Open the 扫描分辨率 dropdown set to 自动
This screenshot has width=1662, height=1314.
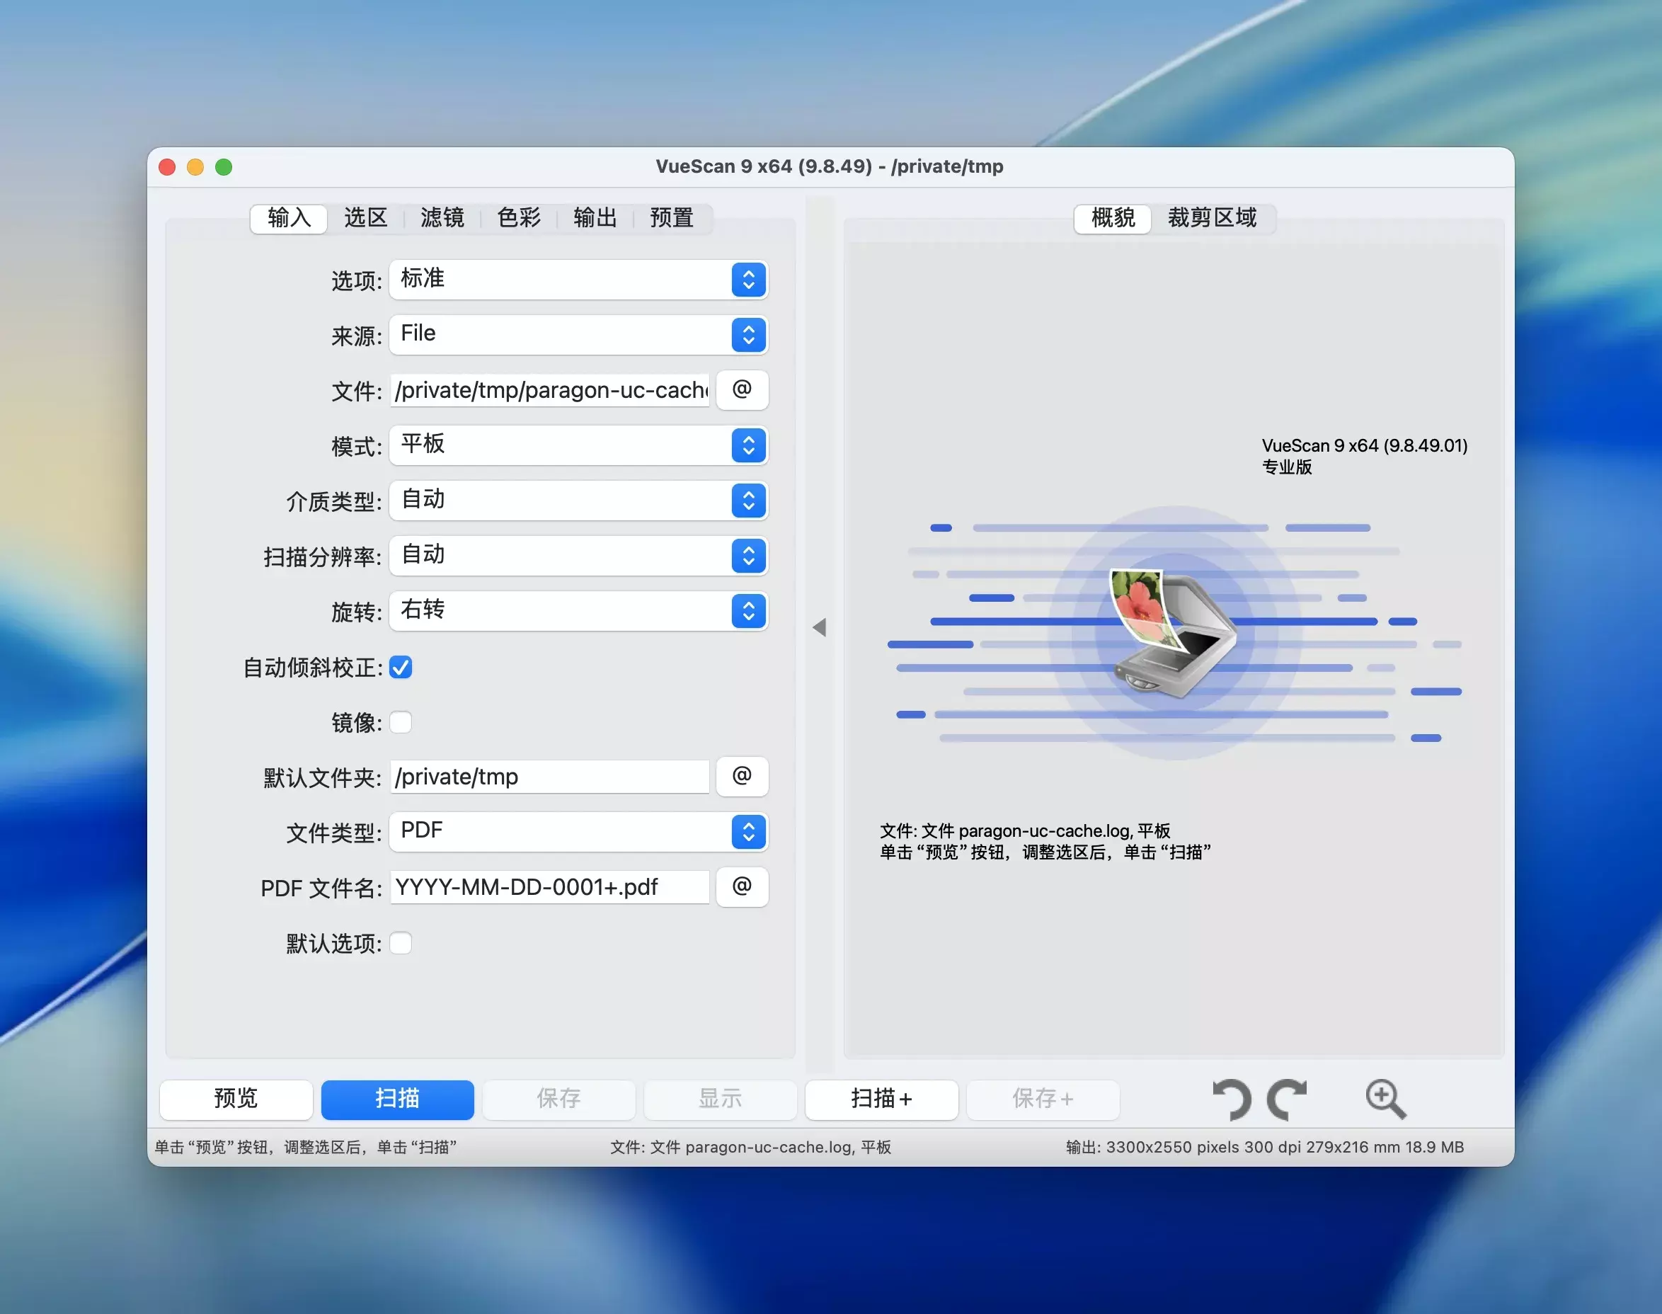tap(578, 556)
